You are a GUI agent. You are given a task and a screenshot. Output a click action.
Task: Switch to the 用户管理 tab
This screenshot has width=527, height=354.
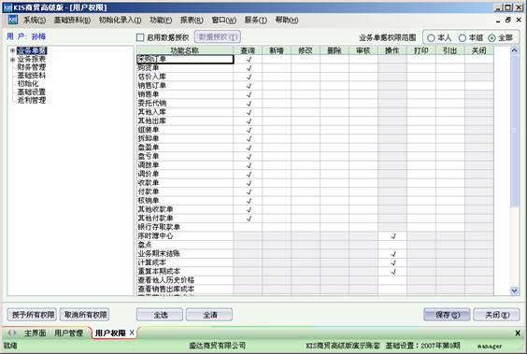(x=68, y=333)
